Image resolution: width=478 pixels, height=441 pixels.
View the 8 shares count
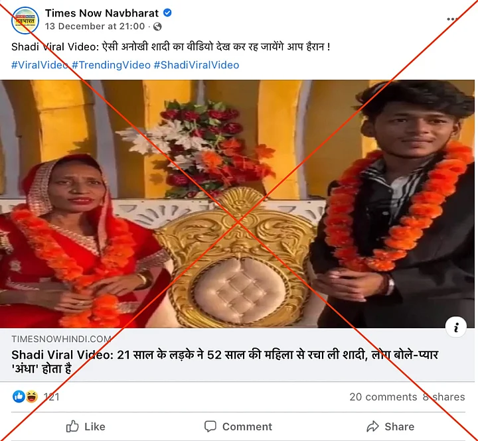coord(444,397)
